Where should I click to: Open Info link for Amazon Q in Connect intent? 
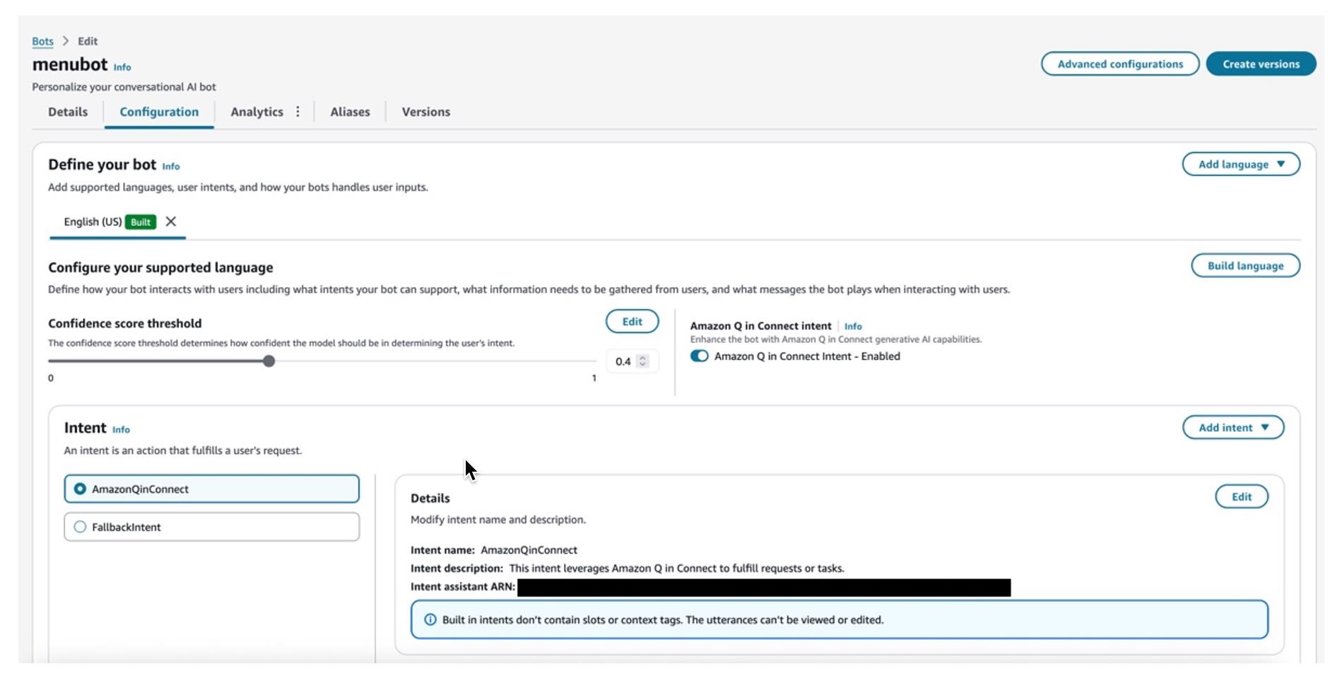tap(852, 327)
